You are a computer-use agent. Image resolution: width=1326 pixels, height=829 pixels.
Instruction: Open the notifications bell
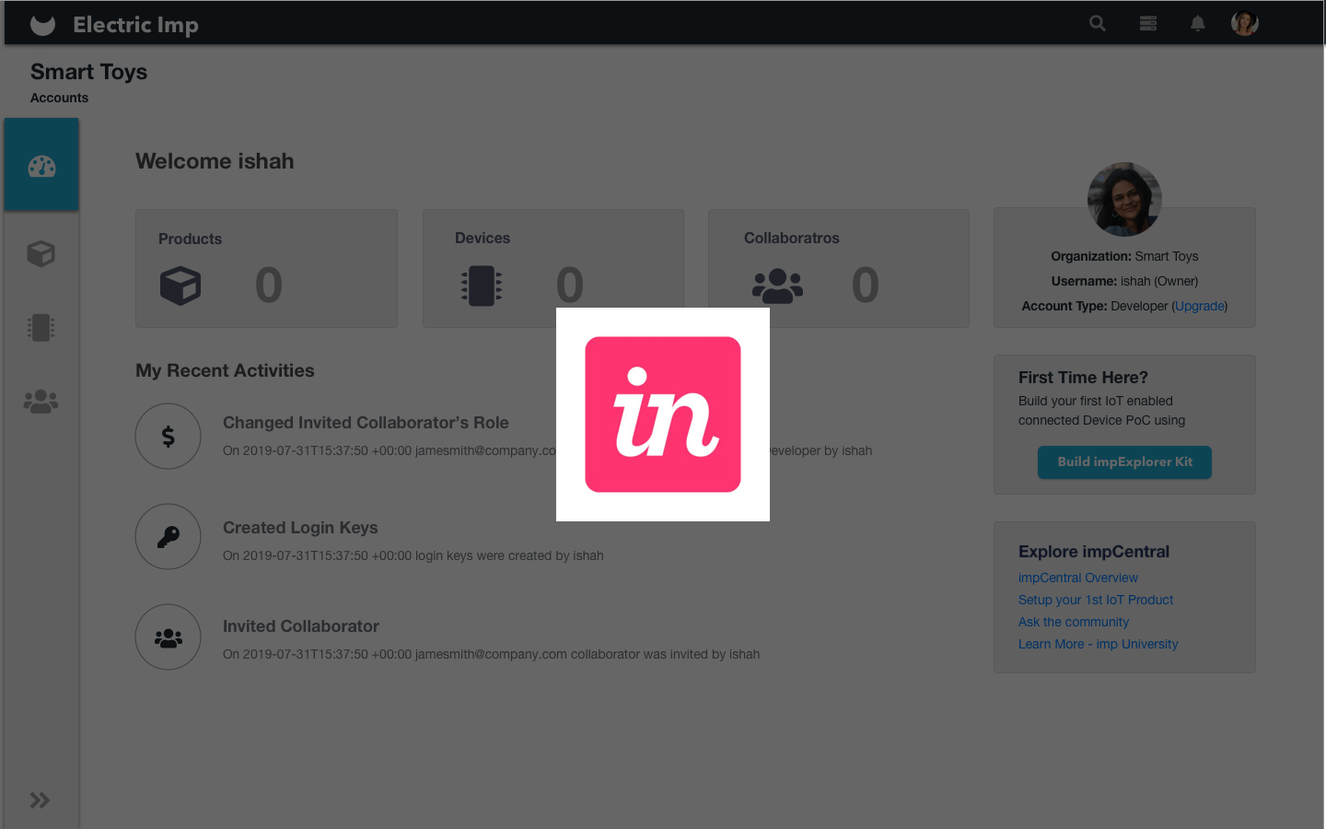point(1197,24)
